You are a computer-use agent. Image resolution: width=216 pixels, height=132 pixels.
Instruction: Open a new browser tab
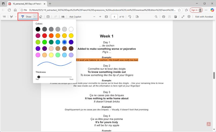pyautogui.click(x=50, y=3)
